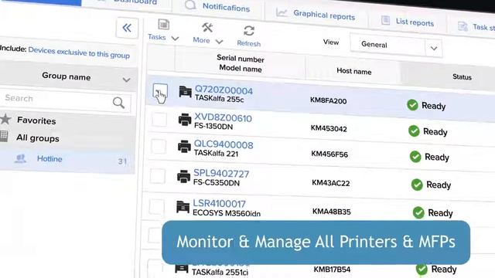
Task: Click Ready status icon for KM456F56
Action: pyautogui.click(x=415, y=157)
